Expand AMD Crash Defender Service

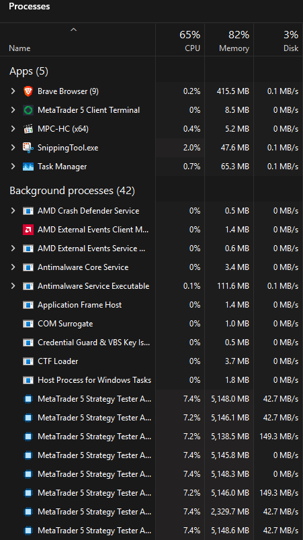coord(13,211)
